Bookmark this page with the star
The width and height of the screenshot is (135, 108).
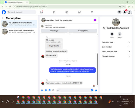click(124, 7)
